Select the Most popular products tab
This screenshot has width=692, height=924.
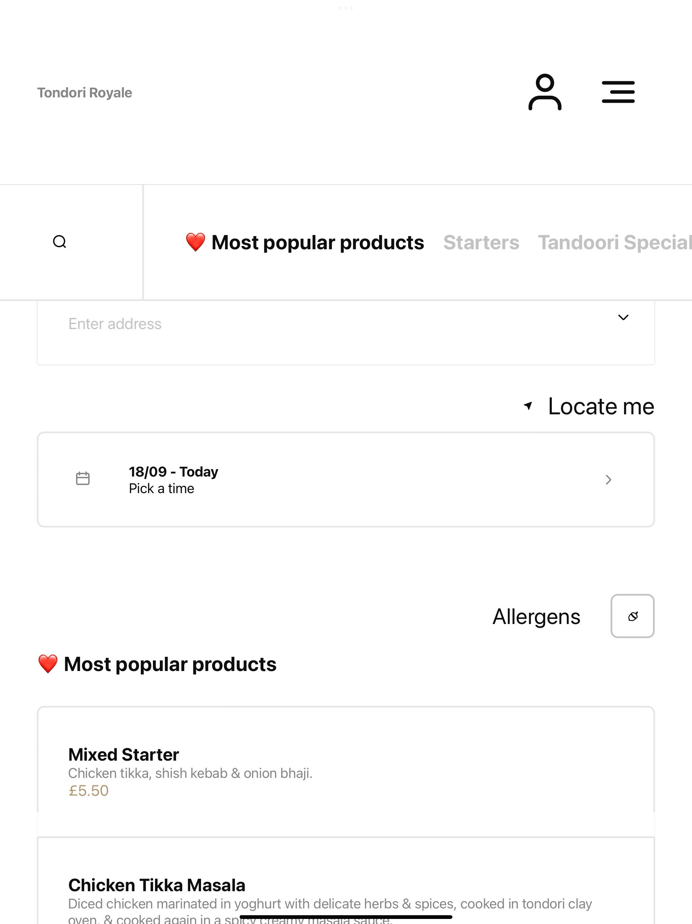tap(305, 243)
